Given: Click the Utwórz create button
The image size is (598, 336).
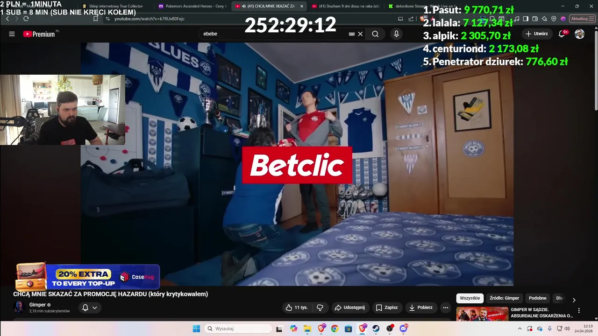Looking at the screenshot, I should [x=537, y=34].
